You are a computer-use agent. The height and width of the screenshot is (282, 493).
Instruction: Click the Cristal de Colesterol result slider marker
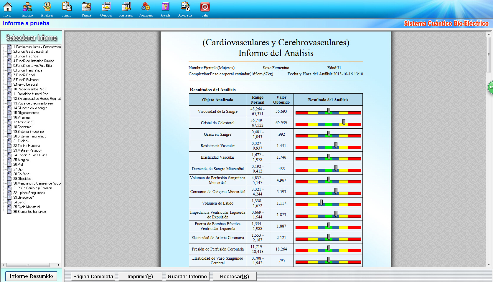click(x=344, y=122)
